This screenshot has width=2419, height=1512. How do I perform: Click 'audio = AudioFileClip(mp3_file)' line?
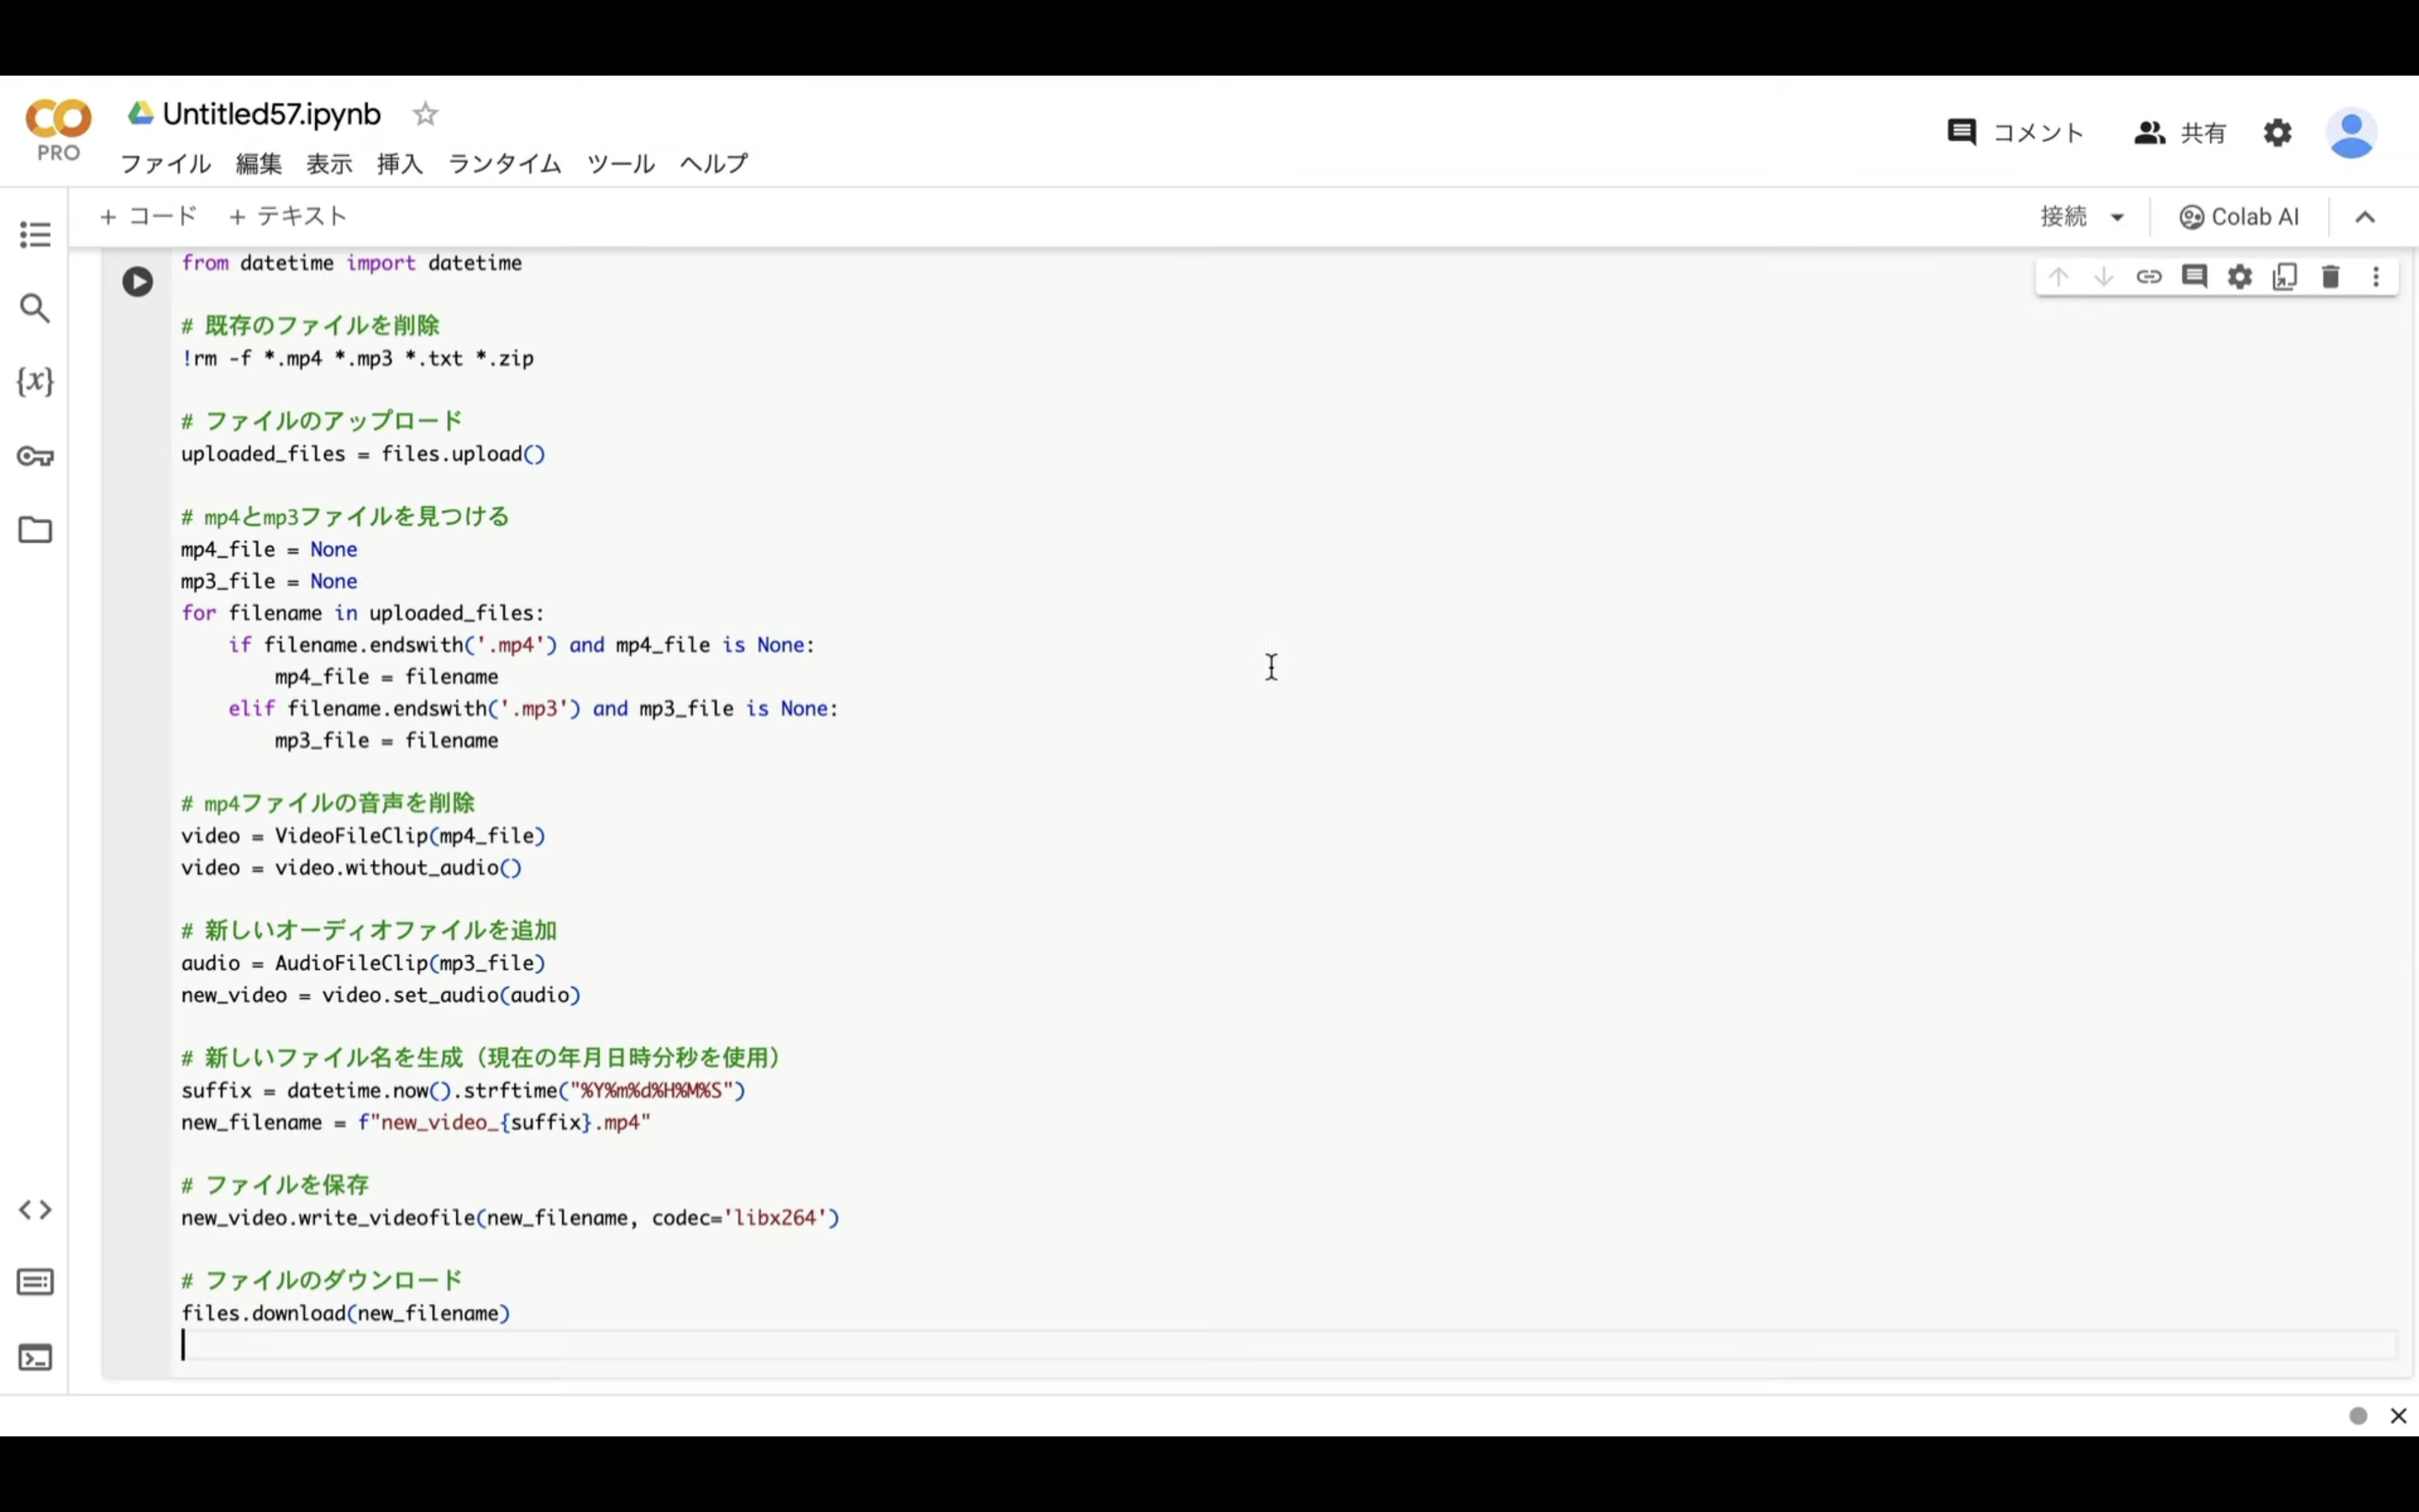364,964
